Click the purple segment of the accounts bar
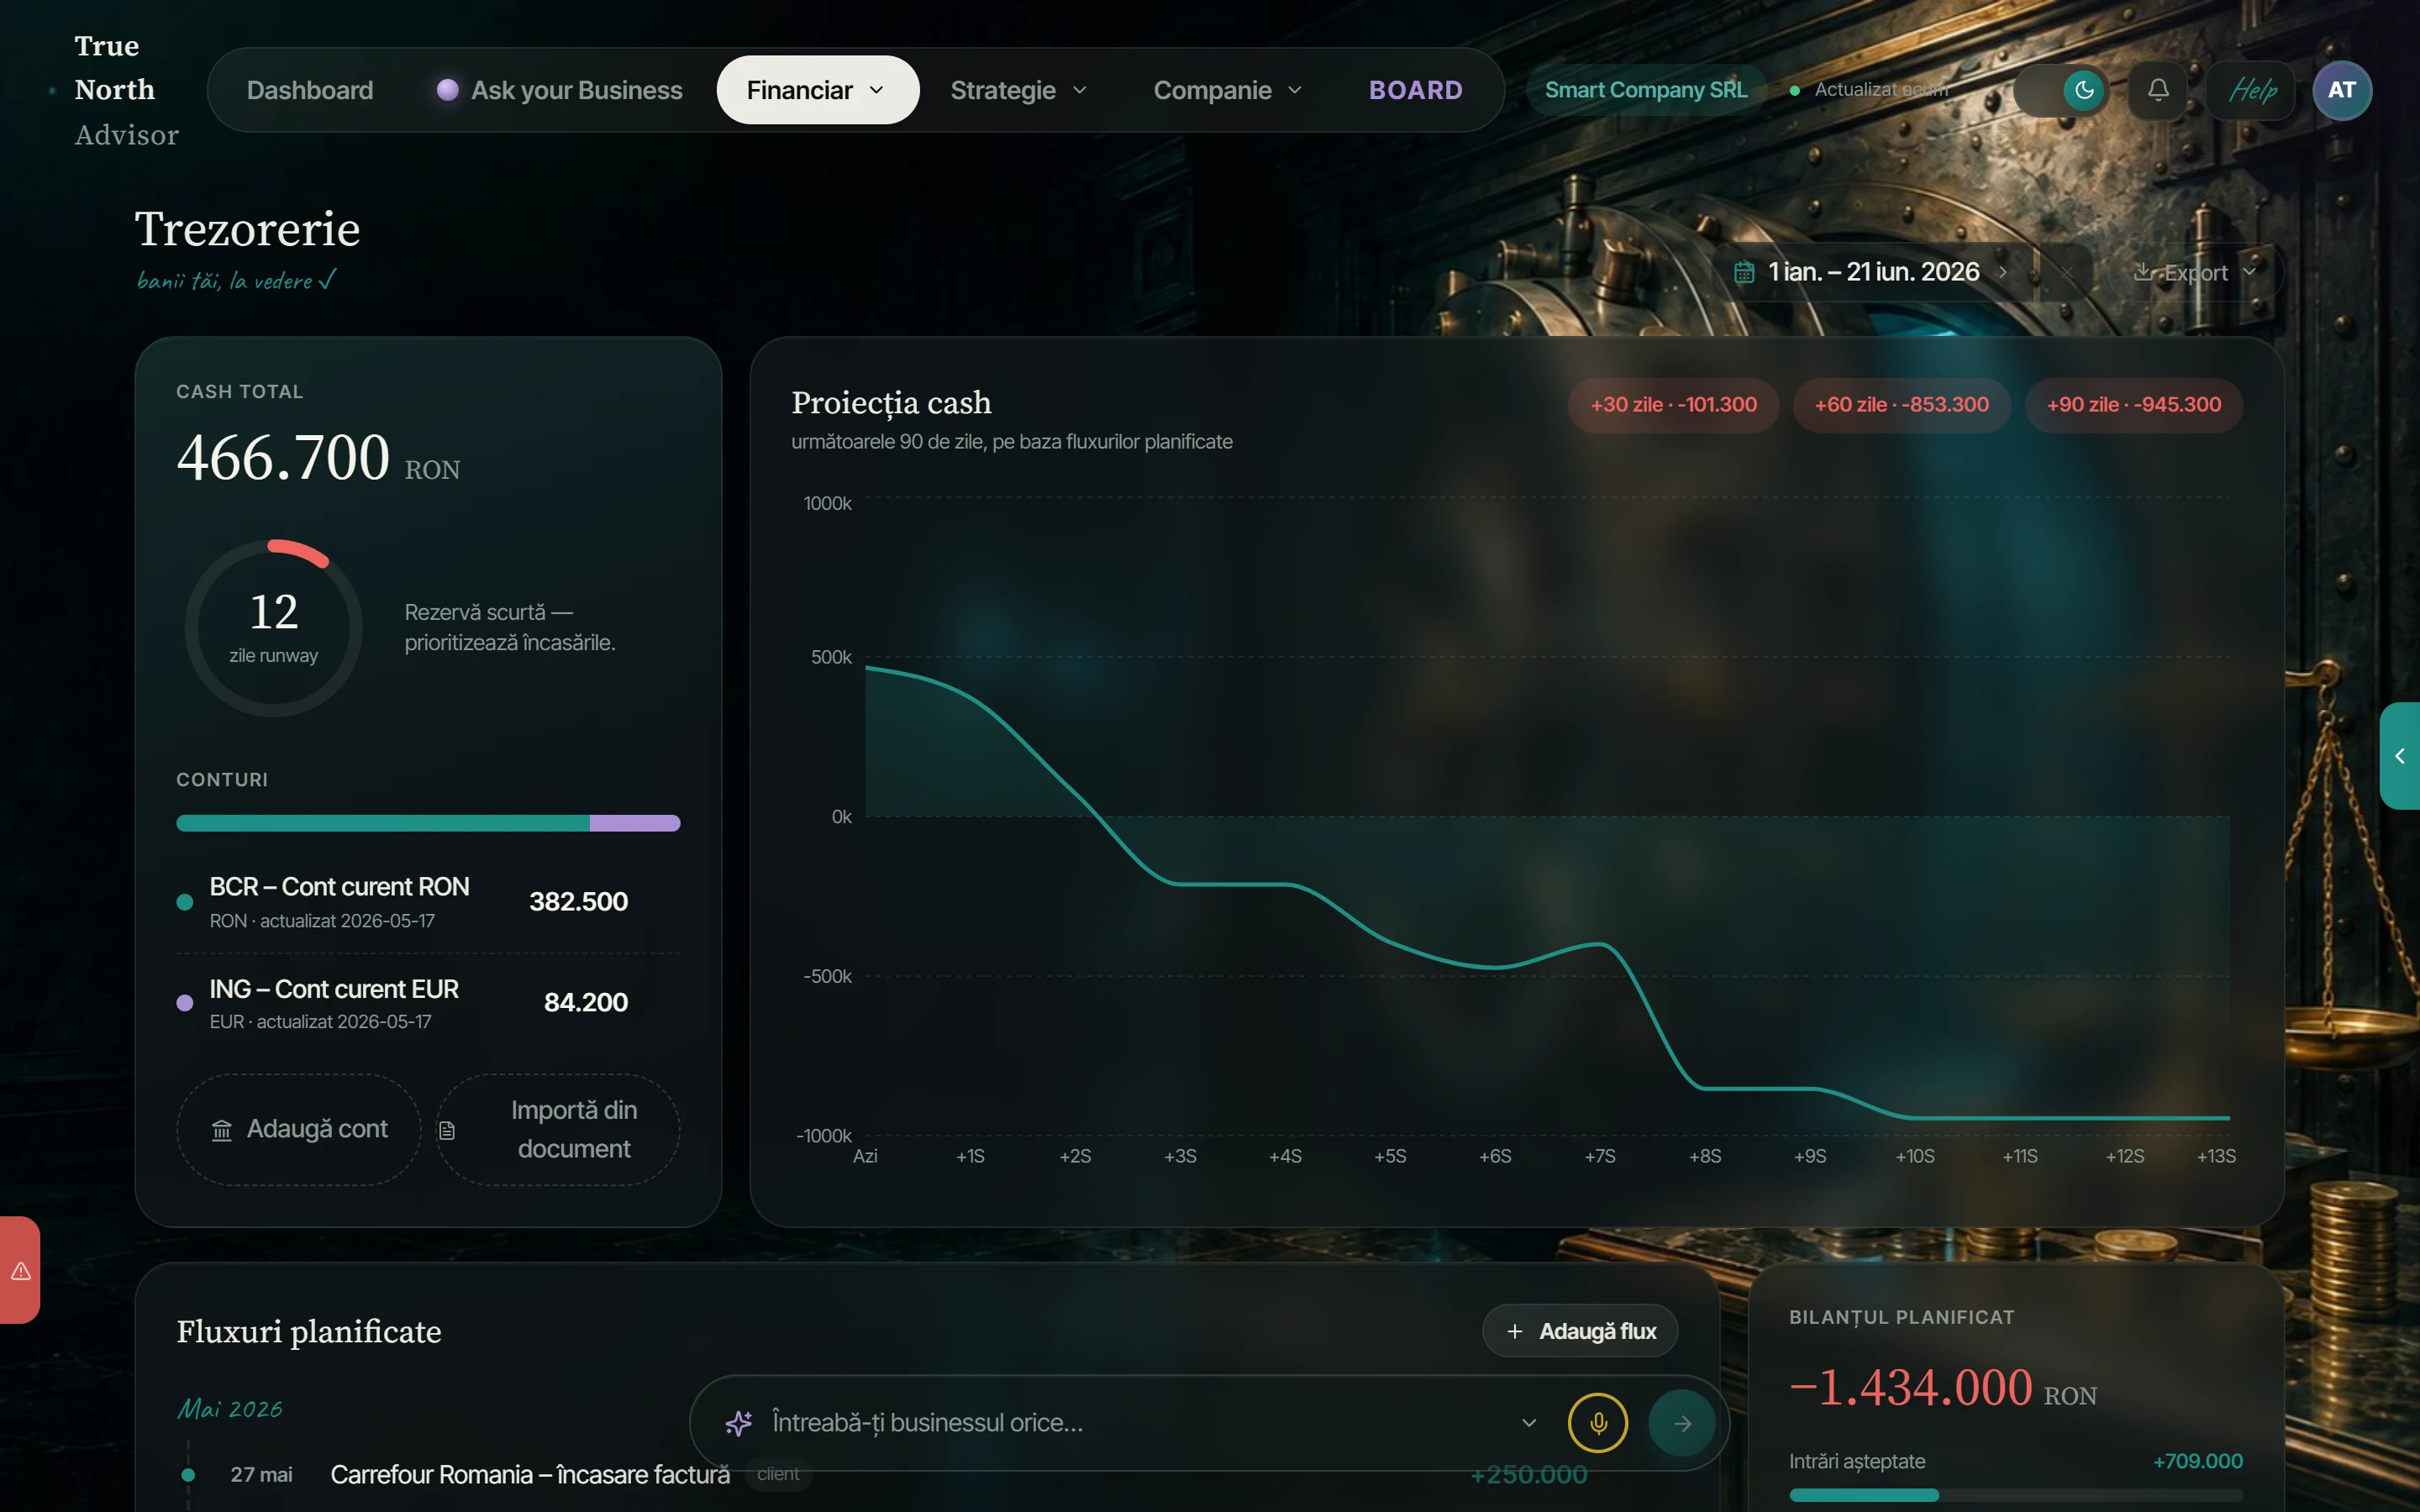Screen dimensions: 2420x1512 click(x=635, y=823)
